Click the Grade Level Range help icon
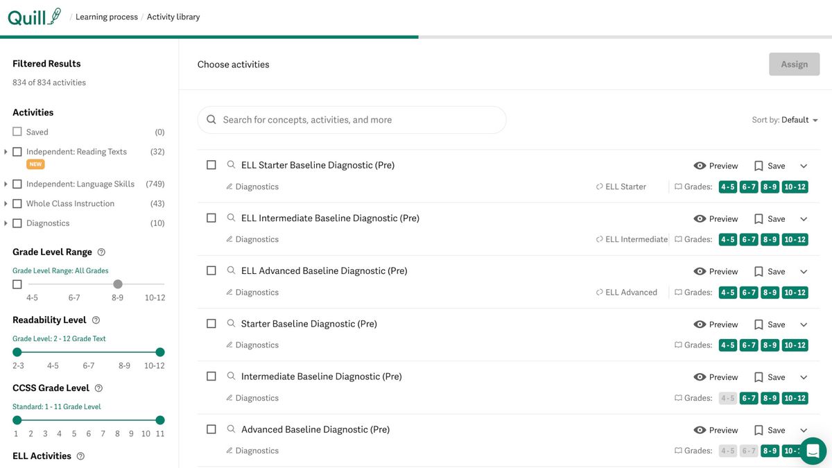 [x=101, y=252]
